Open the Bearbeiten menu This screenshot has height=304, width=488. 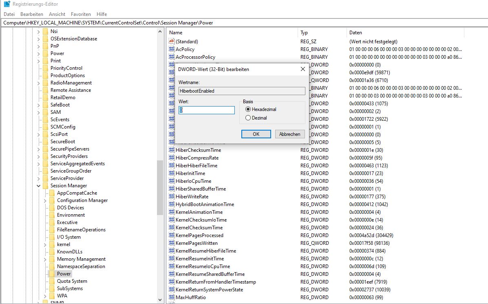(x=32, y=14)
